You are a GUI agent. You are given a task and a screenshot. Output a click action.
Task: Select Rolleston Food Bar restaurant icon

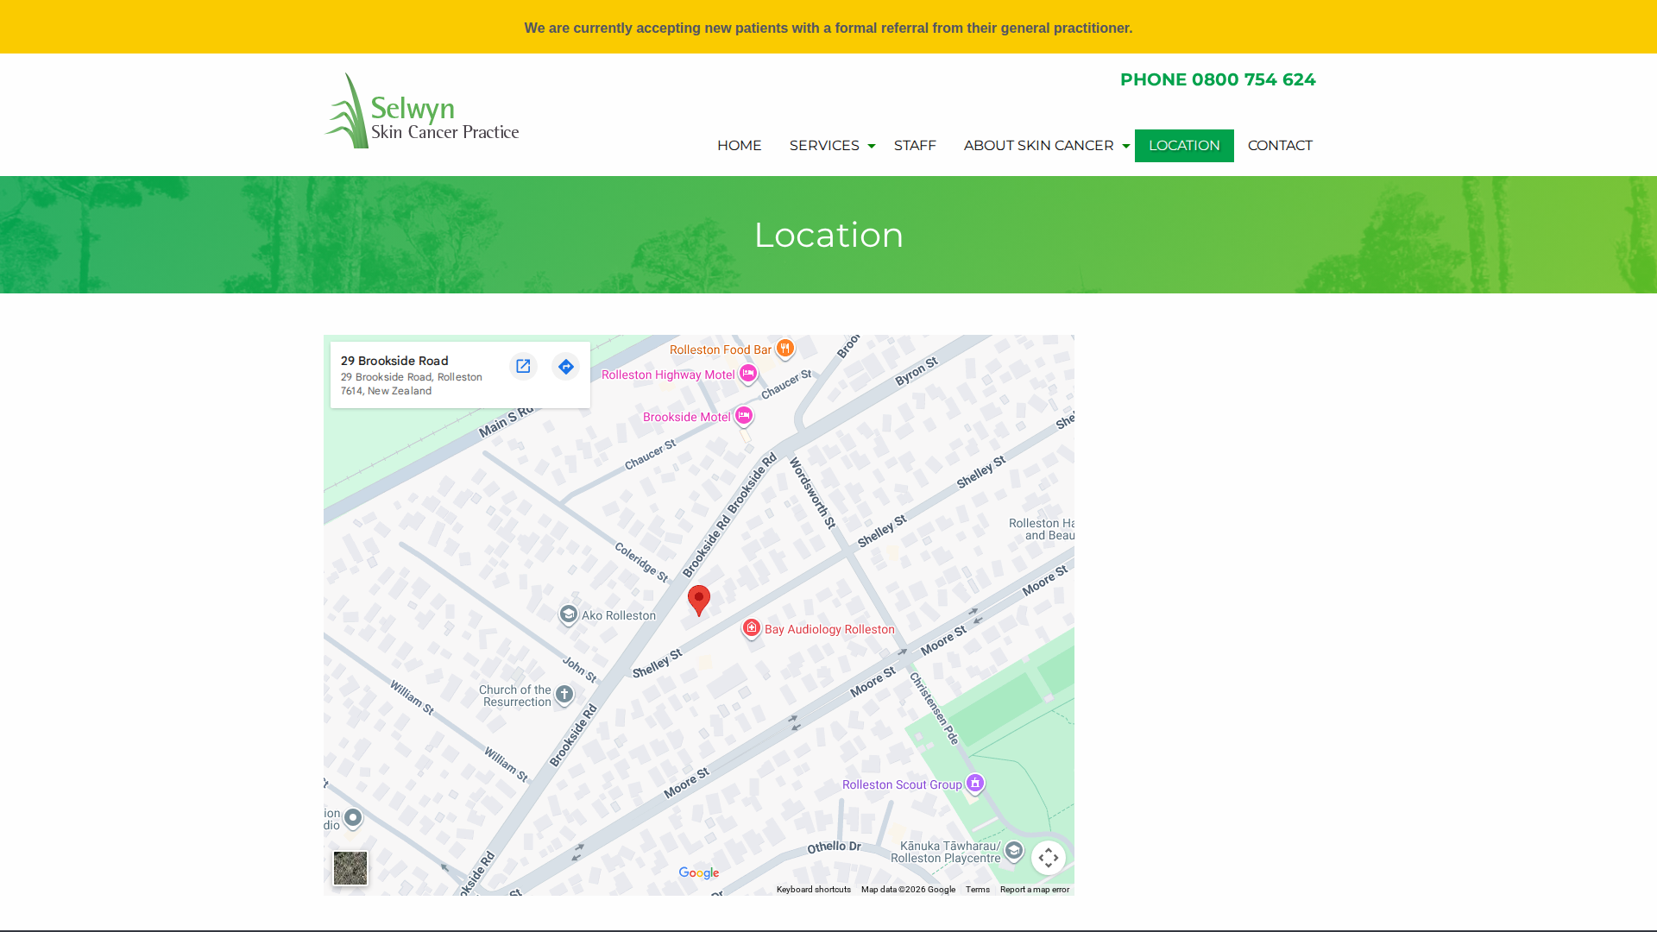[x=784, y=349]
